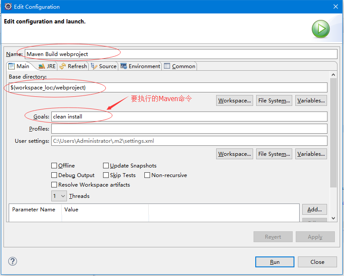The width and height of the screenshot is (344, 276).
Task: Click the Revert button
Action: [x=273, y=237]
